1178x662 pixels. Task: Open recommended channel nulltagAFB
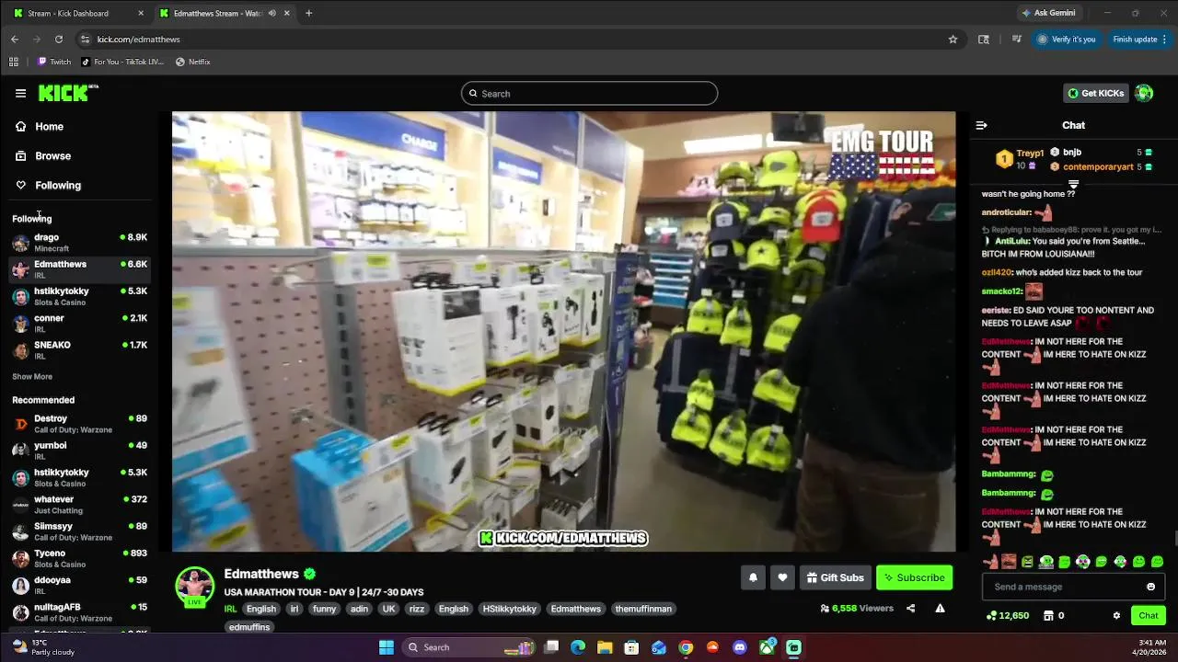click(x=79, y=611)
